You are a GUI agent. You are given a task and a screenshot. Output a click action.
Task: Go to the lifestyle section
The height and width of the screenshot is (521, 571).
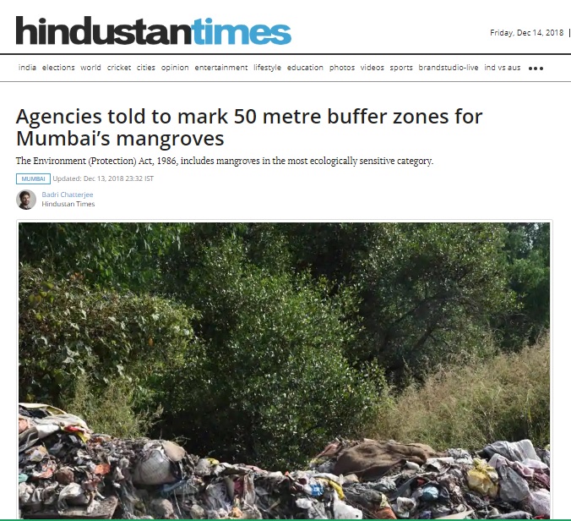(x=267, y=68)
